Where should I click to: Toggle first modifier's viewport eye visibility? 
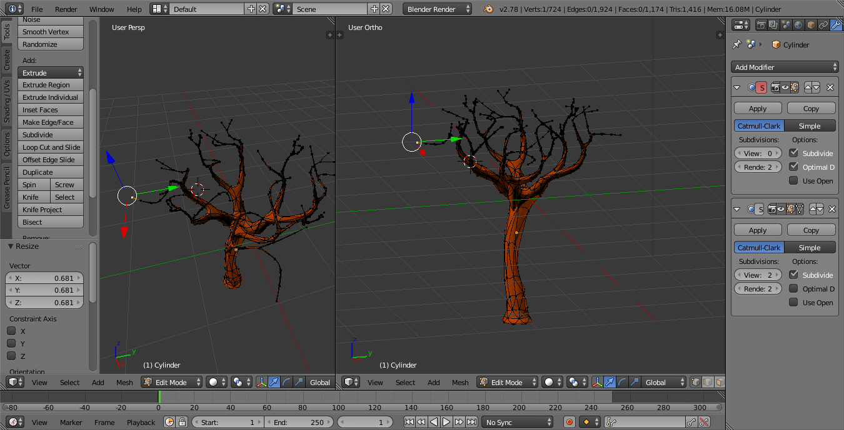(785, 88)
